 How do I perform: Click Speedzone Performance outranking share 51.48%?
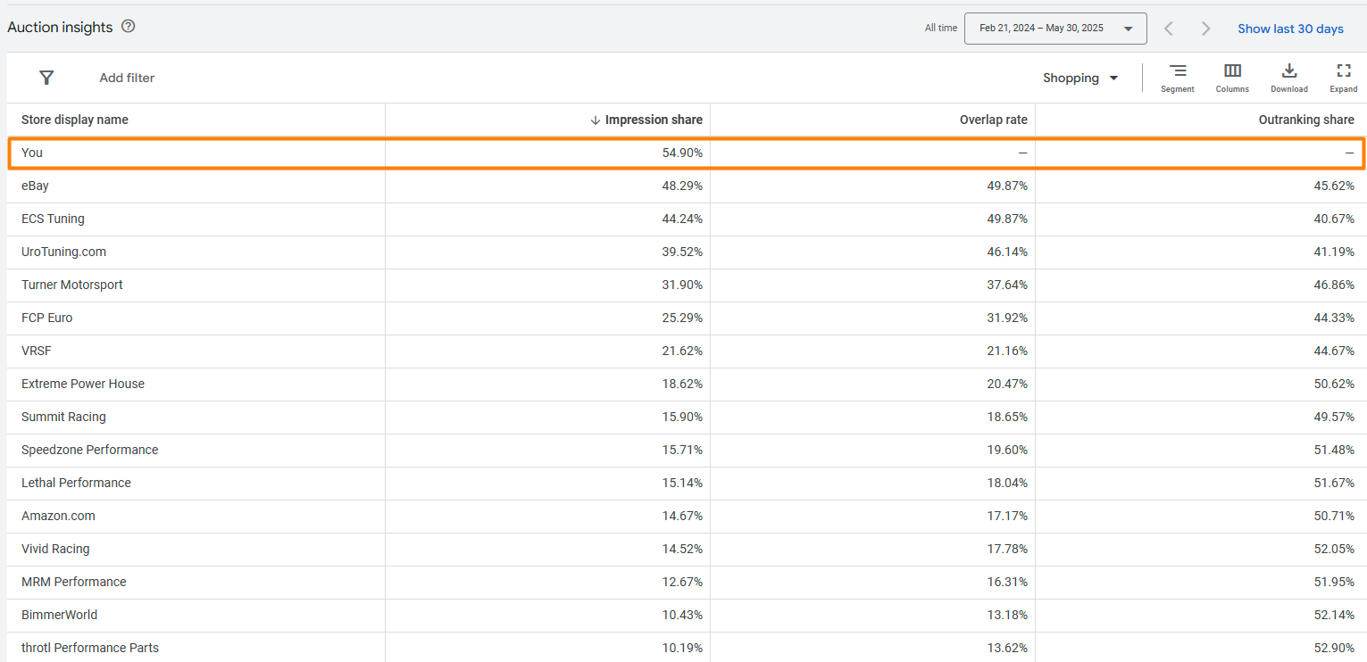coord(1334,450)
